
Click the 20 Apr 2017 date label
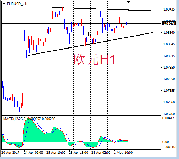click(11, 153)
